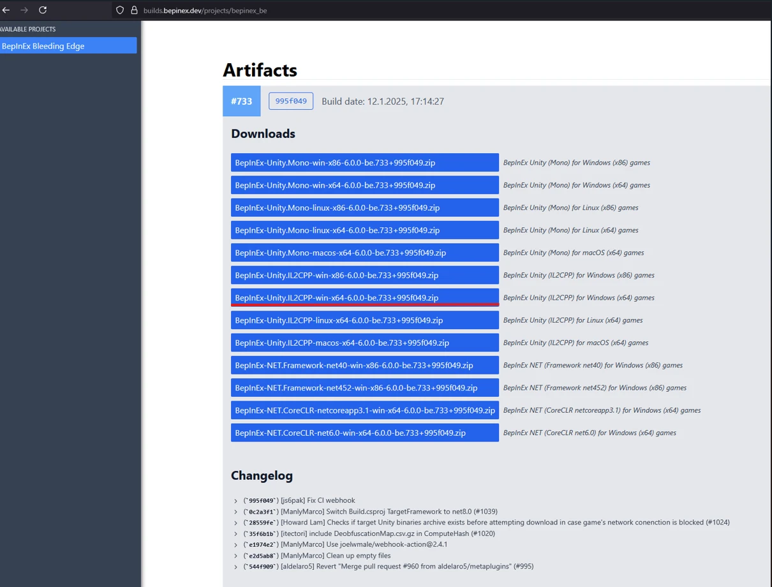Expand the e1974e2 webhook-action changelog entry

click(235, 544)
